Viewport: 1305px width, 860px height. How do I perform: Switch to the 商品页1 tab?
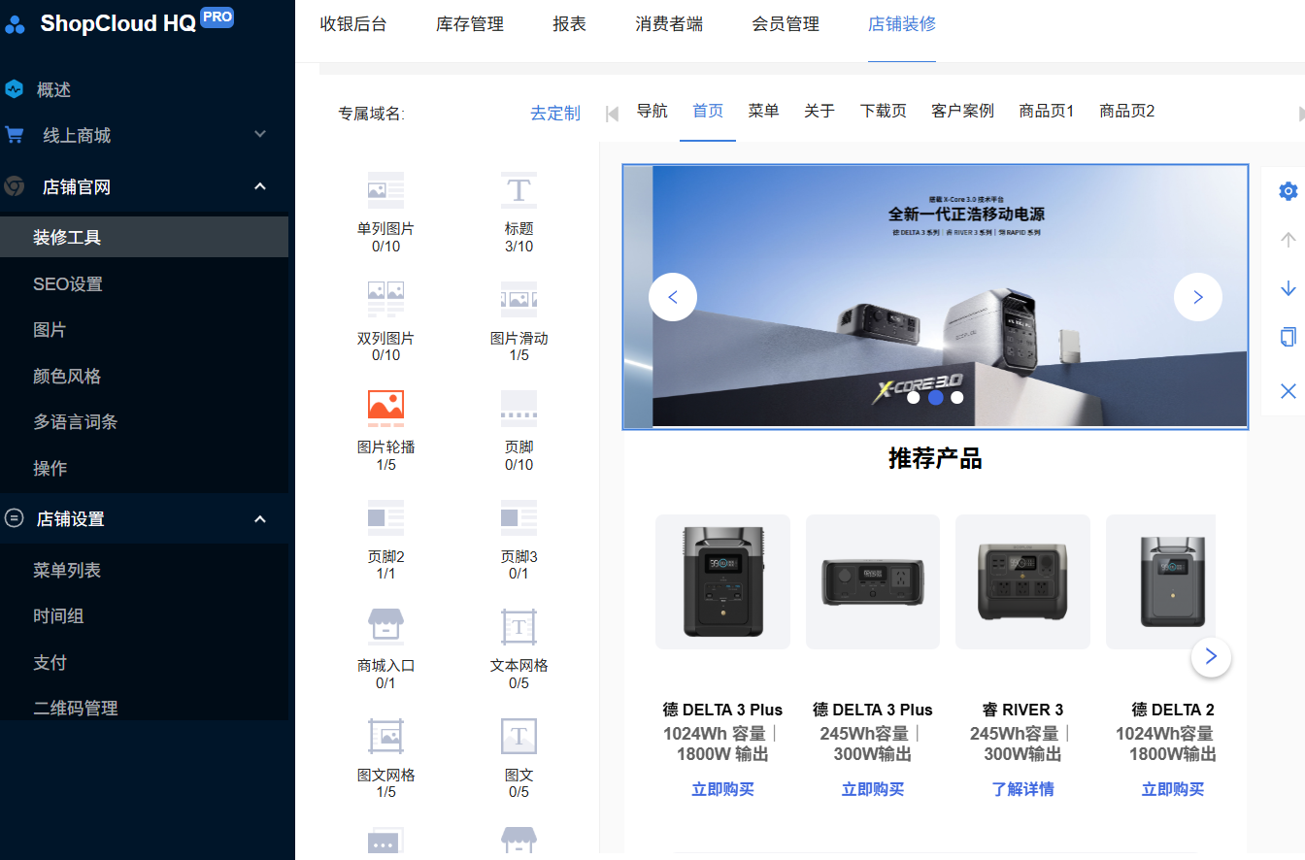pos(1047,111)
